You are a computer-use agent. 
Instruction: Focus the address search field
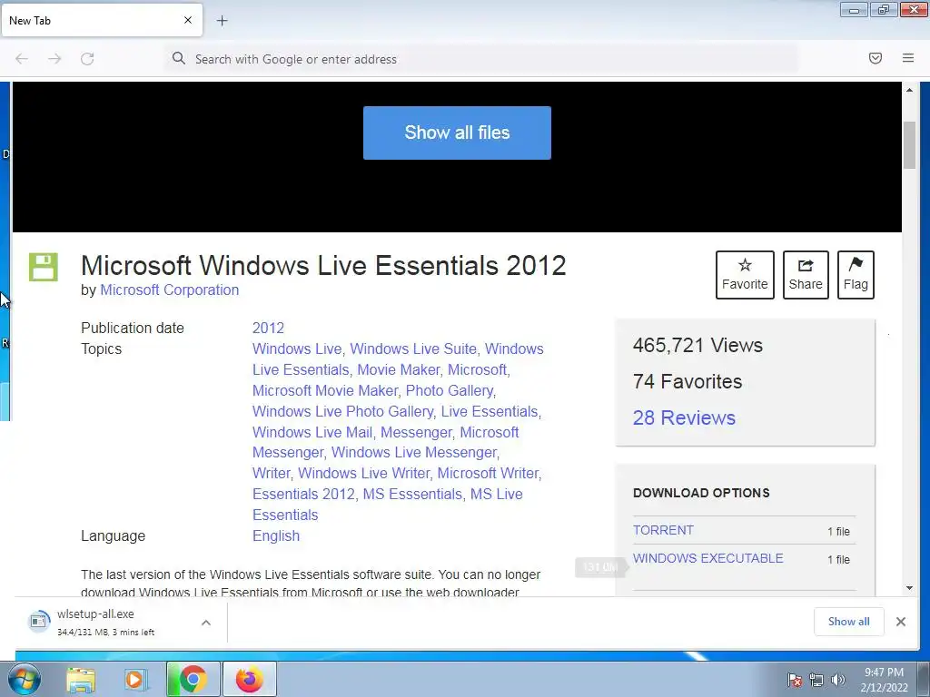click(480, 59)
